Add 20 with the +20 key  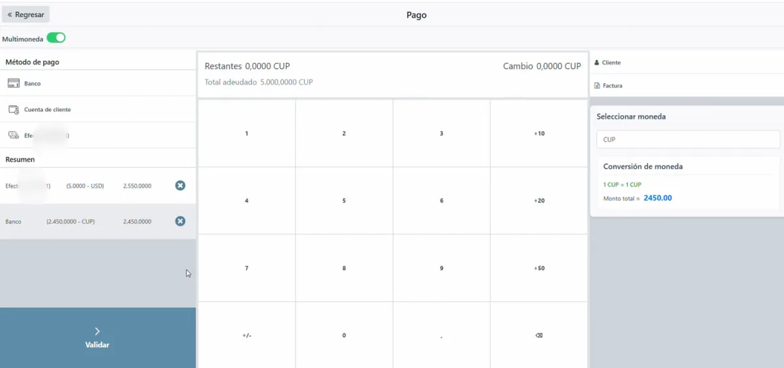(x=539, y=201)
